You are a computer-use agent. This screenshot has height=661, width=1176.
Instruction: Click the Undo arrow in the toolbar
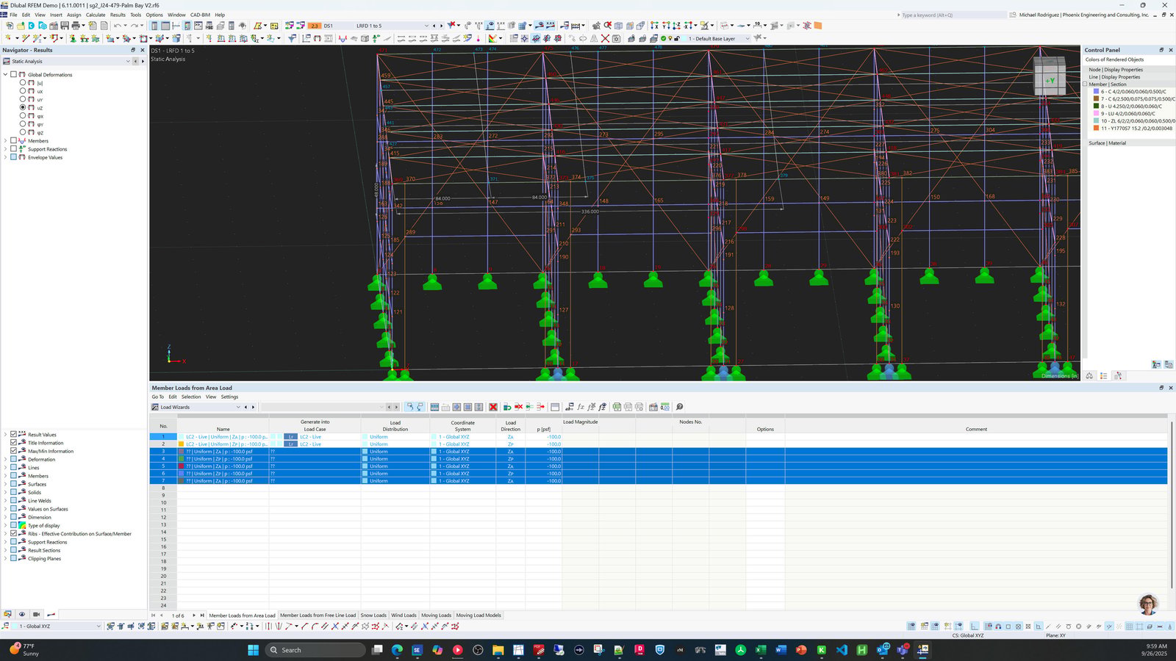pyautogui.click(x=118, y=26)
